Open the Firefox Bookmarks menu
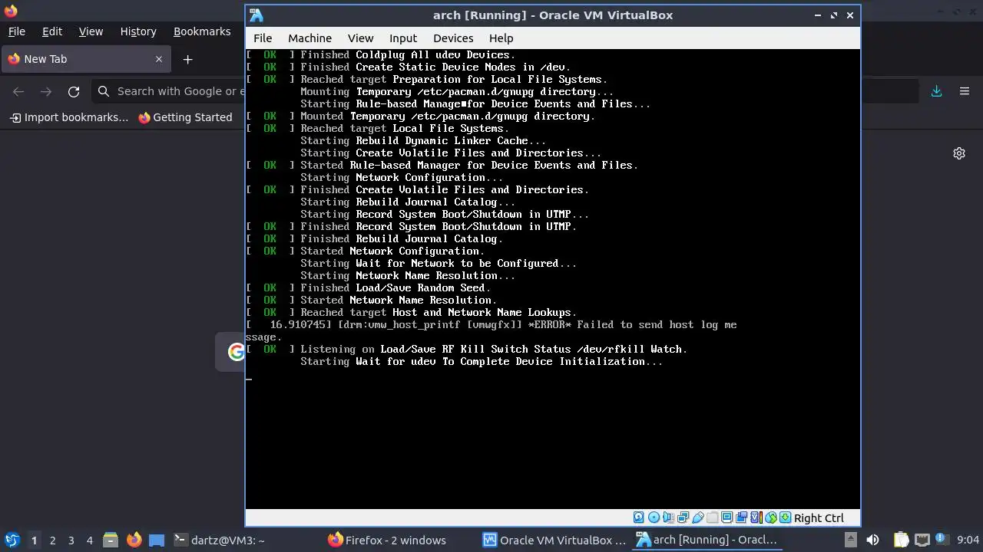Screen dimensions: 983x552 [202, 31]
